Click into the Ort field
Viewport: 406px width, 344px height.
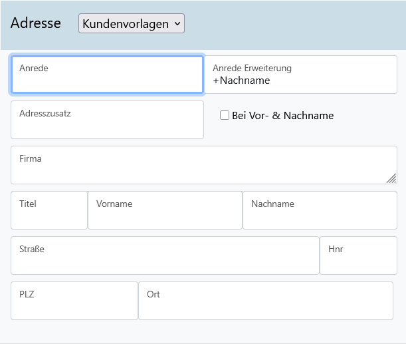pos(266,306)
